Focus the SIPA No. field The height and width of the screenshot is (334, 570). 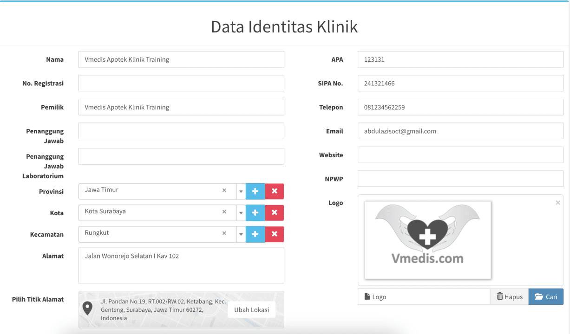click(460, 83)
